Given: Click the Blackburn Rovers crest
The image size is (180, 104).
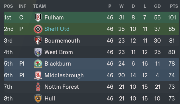Looking at the screenshot, I should click(x=38, y=64).
